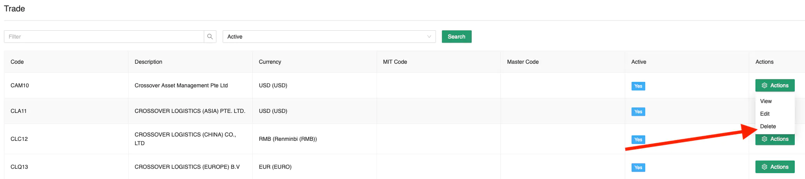Viewport: 805px width, 179px height.
Task: Select the CLA11 code cell
Action: 18,111
